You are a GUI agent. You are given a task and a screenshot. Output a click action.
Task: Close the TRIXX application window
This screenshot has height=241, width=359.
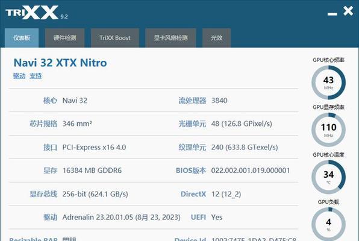point(348,11)
